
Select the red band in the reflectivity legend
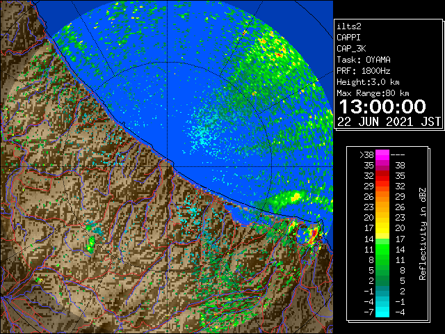(x=382, y=176)
